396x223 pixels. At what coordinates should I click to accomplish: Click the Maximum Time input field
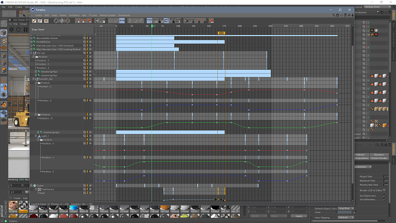[x=386, y=180]
